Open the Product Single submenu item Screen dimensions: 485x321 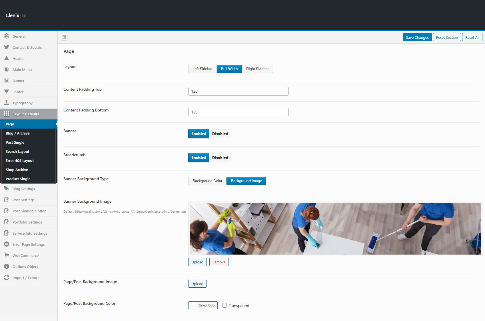(29, 179)
